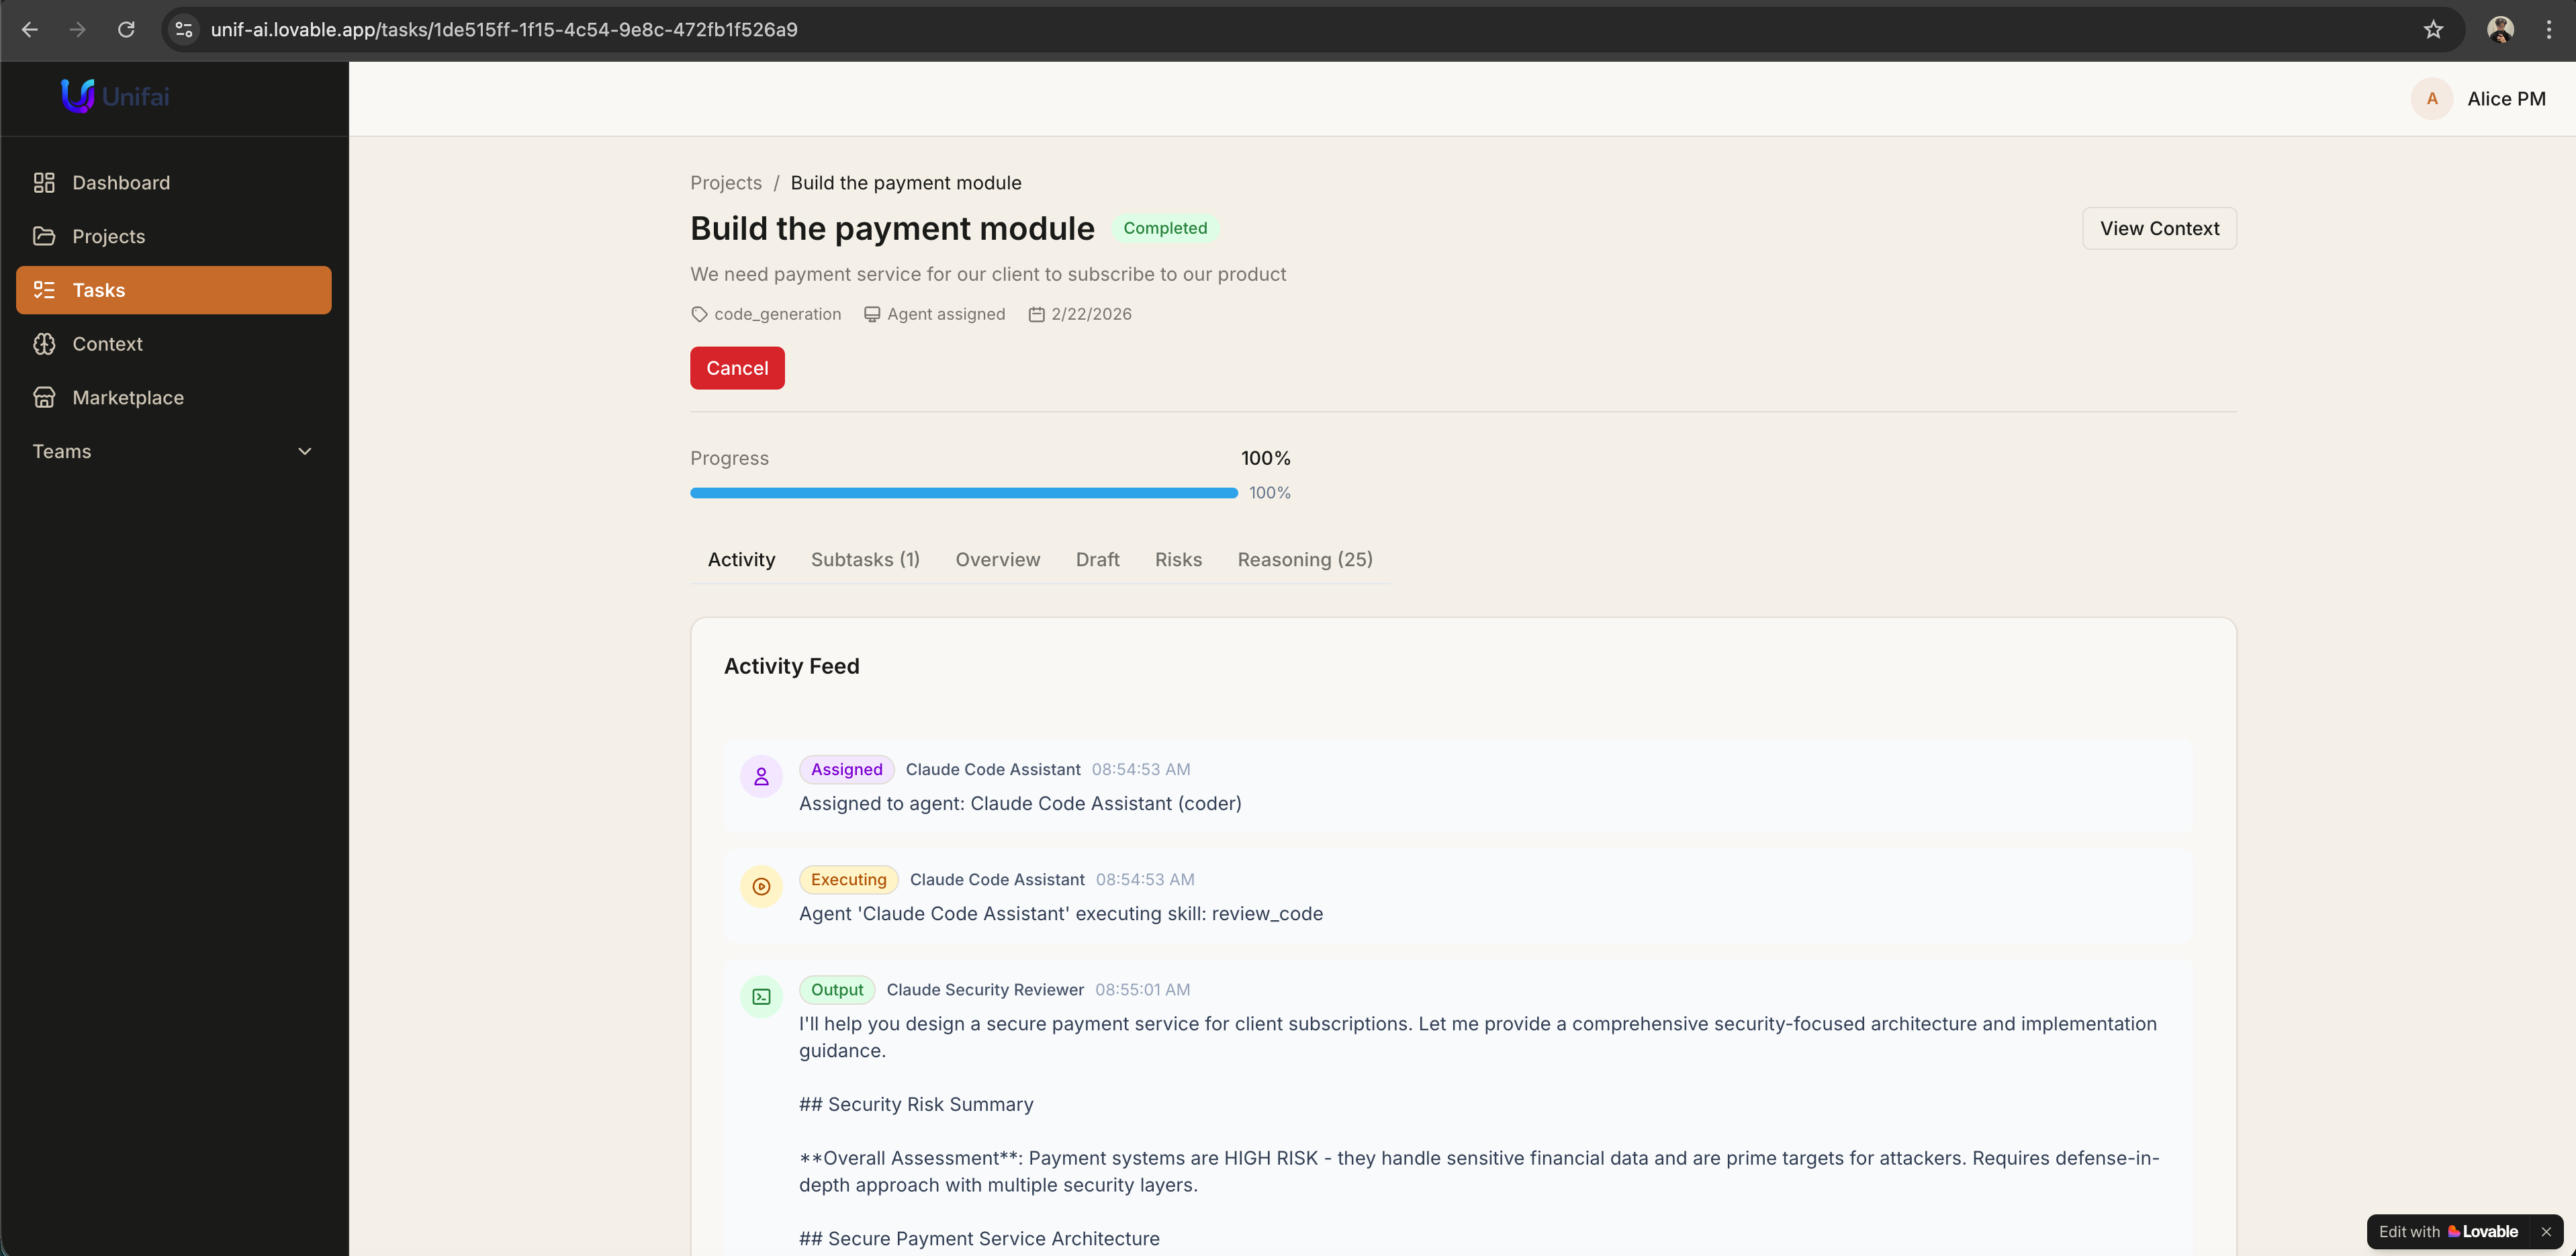This screenshot has height=1256, width=2576.
Task: Click the Executing activity play icon
Action: click(x=761, y=887)
